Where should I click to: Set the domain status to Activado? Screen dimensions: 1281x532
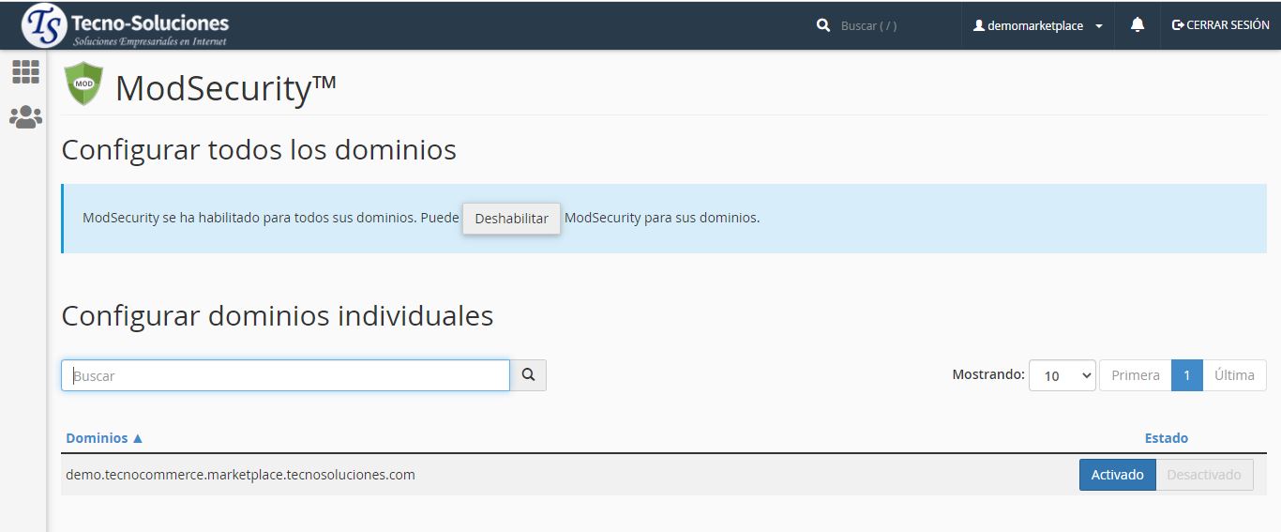[x=1117, y=475]
